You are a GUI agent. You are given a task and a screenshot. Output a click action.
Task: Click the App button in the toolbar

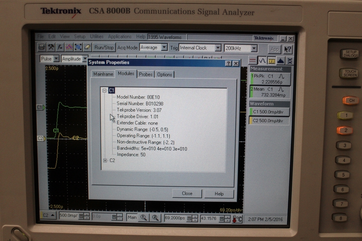274,49
